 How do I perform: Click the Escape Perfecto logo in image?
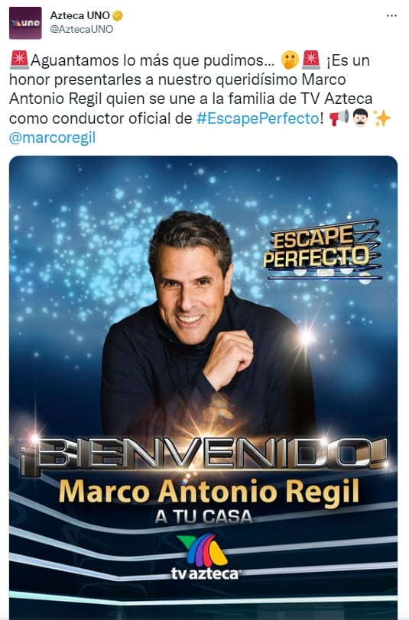(x=323, y=250)
